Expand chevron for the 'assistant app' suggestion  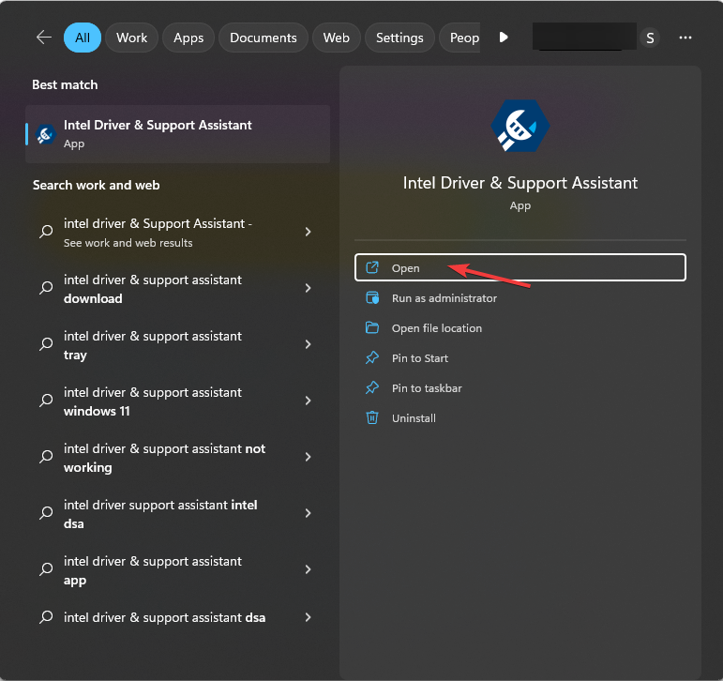(308, 569)
